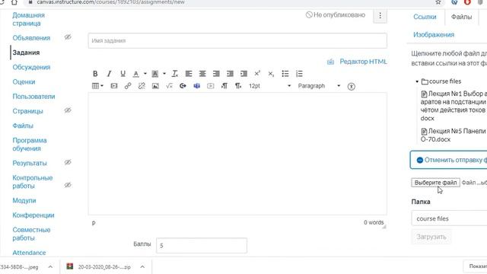Switch to the Файлы tab in sidebar
This screenshot has height=274, width=487.
[461, 17]
